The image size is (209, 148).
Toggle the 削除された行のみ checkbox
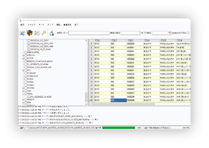[188, 33]
